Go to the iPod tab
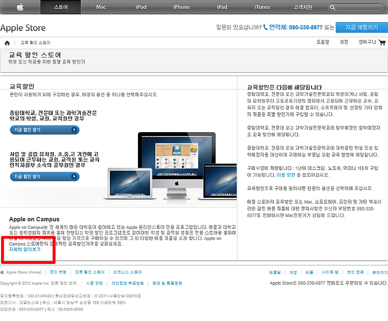 pyautogui.click(x=141, y=7)
